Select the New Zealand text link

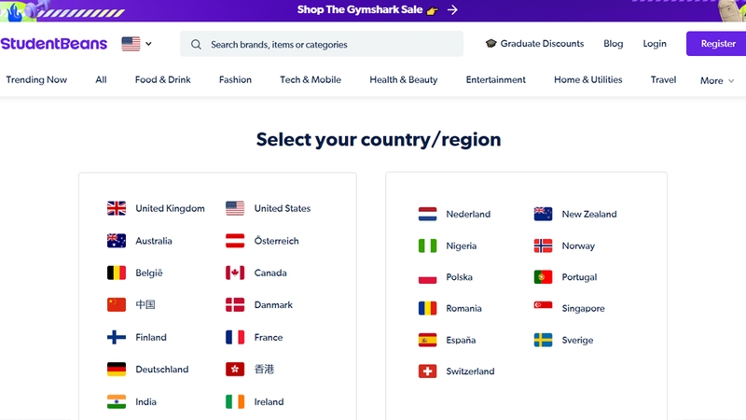point(589,214)
